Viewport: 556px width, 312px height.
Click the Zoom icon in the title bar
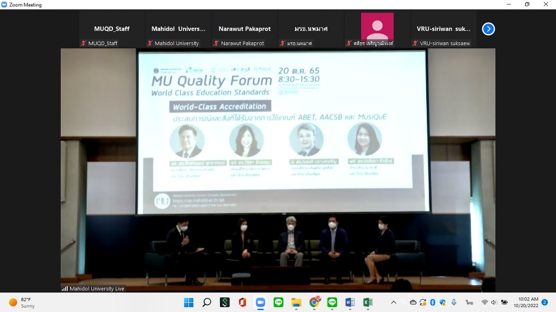click(4, 4)
